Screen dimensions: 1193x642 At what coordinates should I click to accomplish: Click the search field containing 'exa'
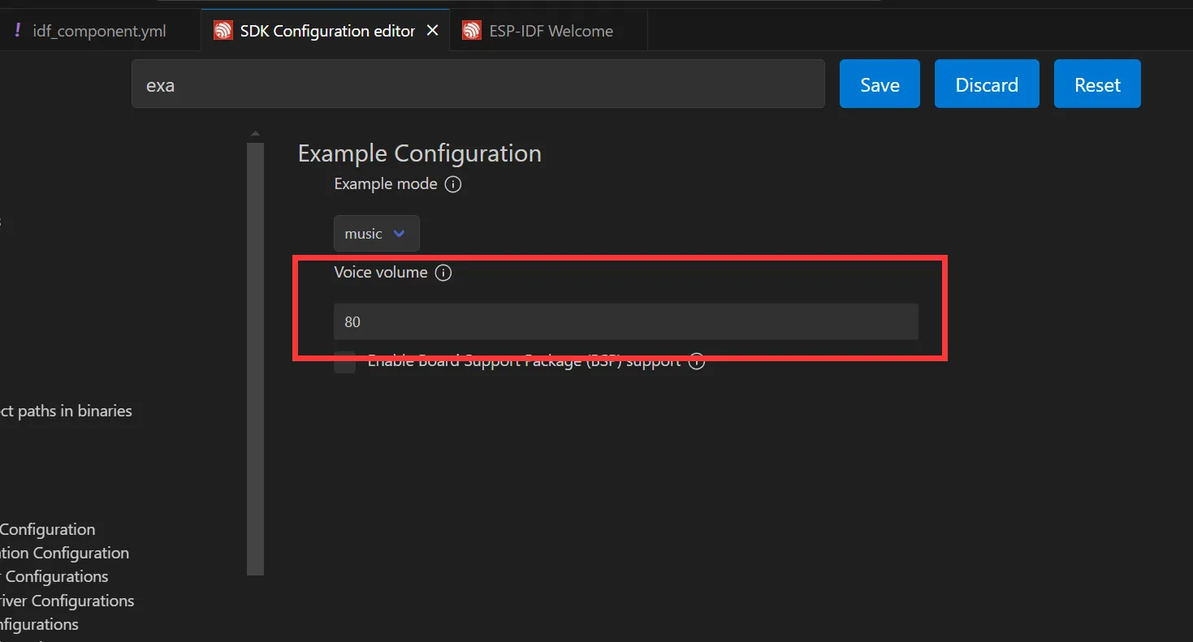478,84
